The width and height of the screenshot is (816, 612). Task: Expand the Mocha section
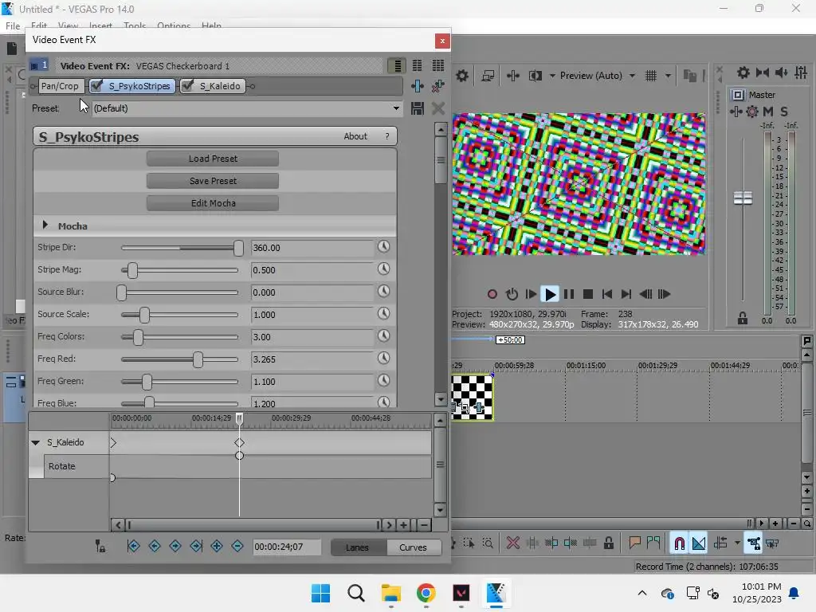(45, 226)
